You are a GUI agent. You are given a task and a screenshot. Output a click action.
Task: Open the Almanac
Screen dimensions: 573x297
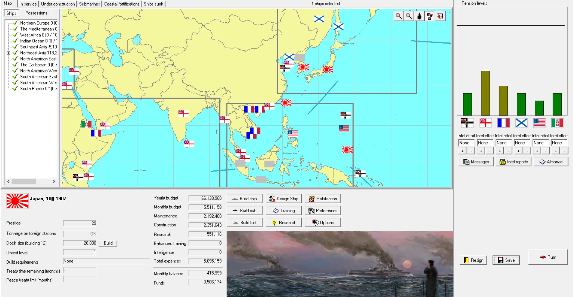click(x=551, y=162)
